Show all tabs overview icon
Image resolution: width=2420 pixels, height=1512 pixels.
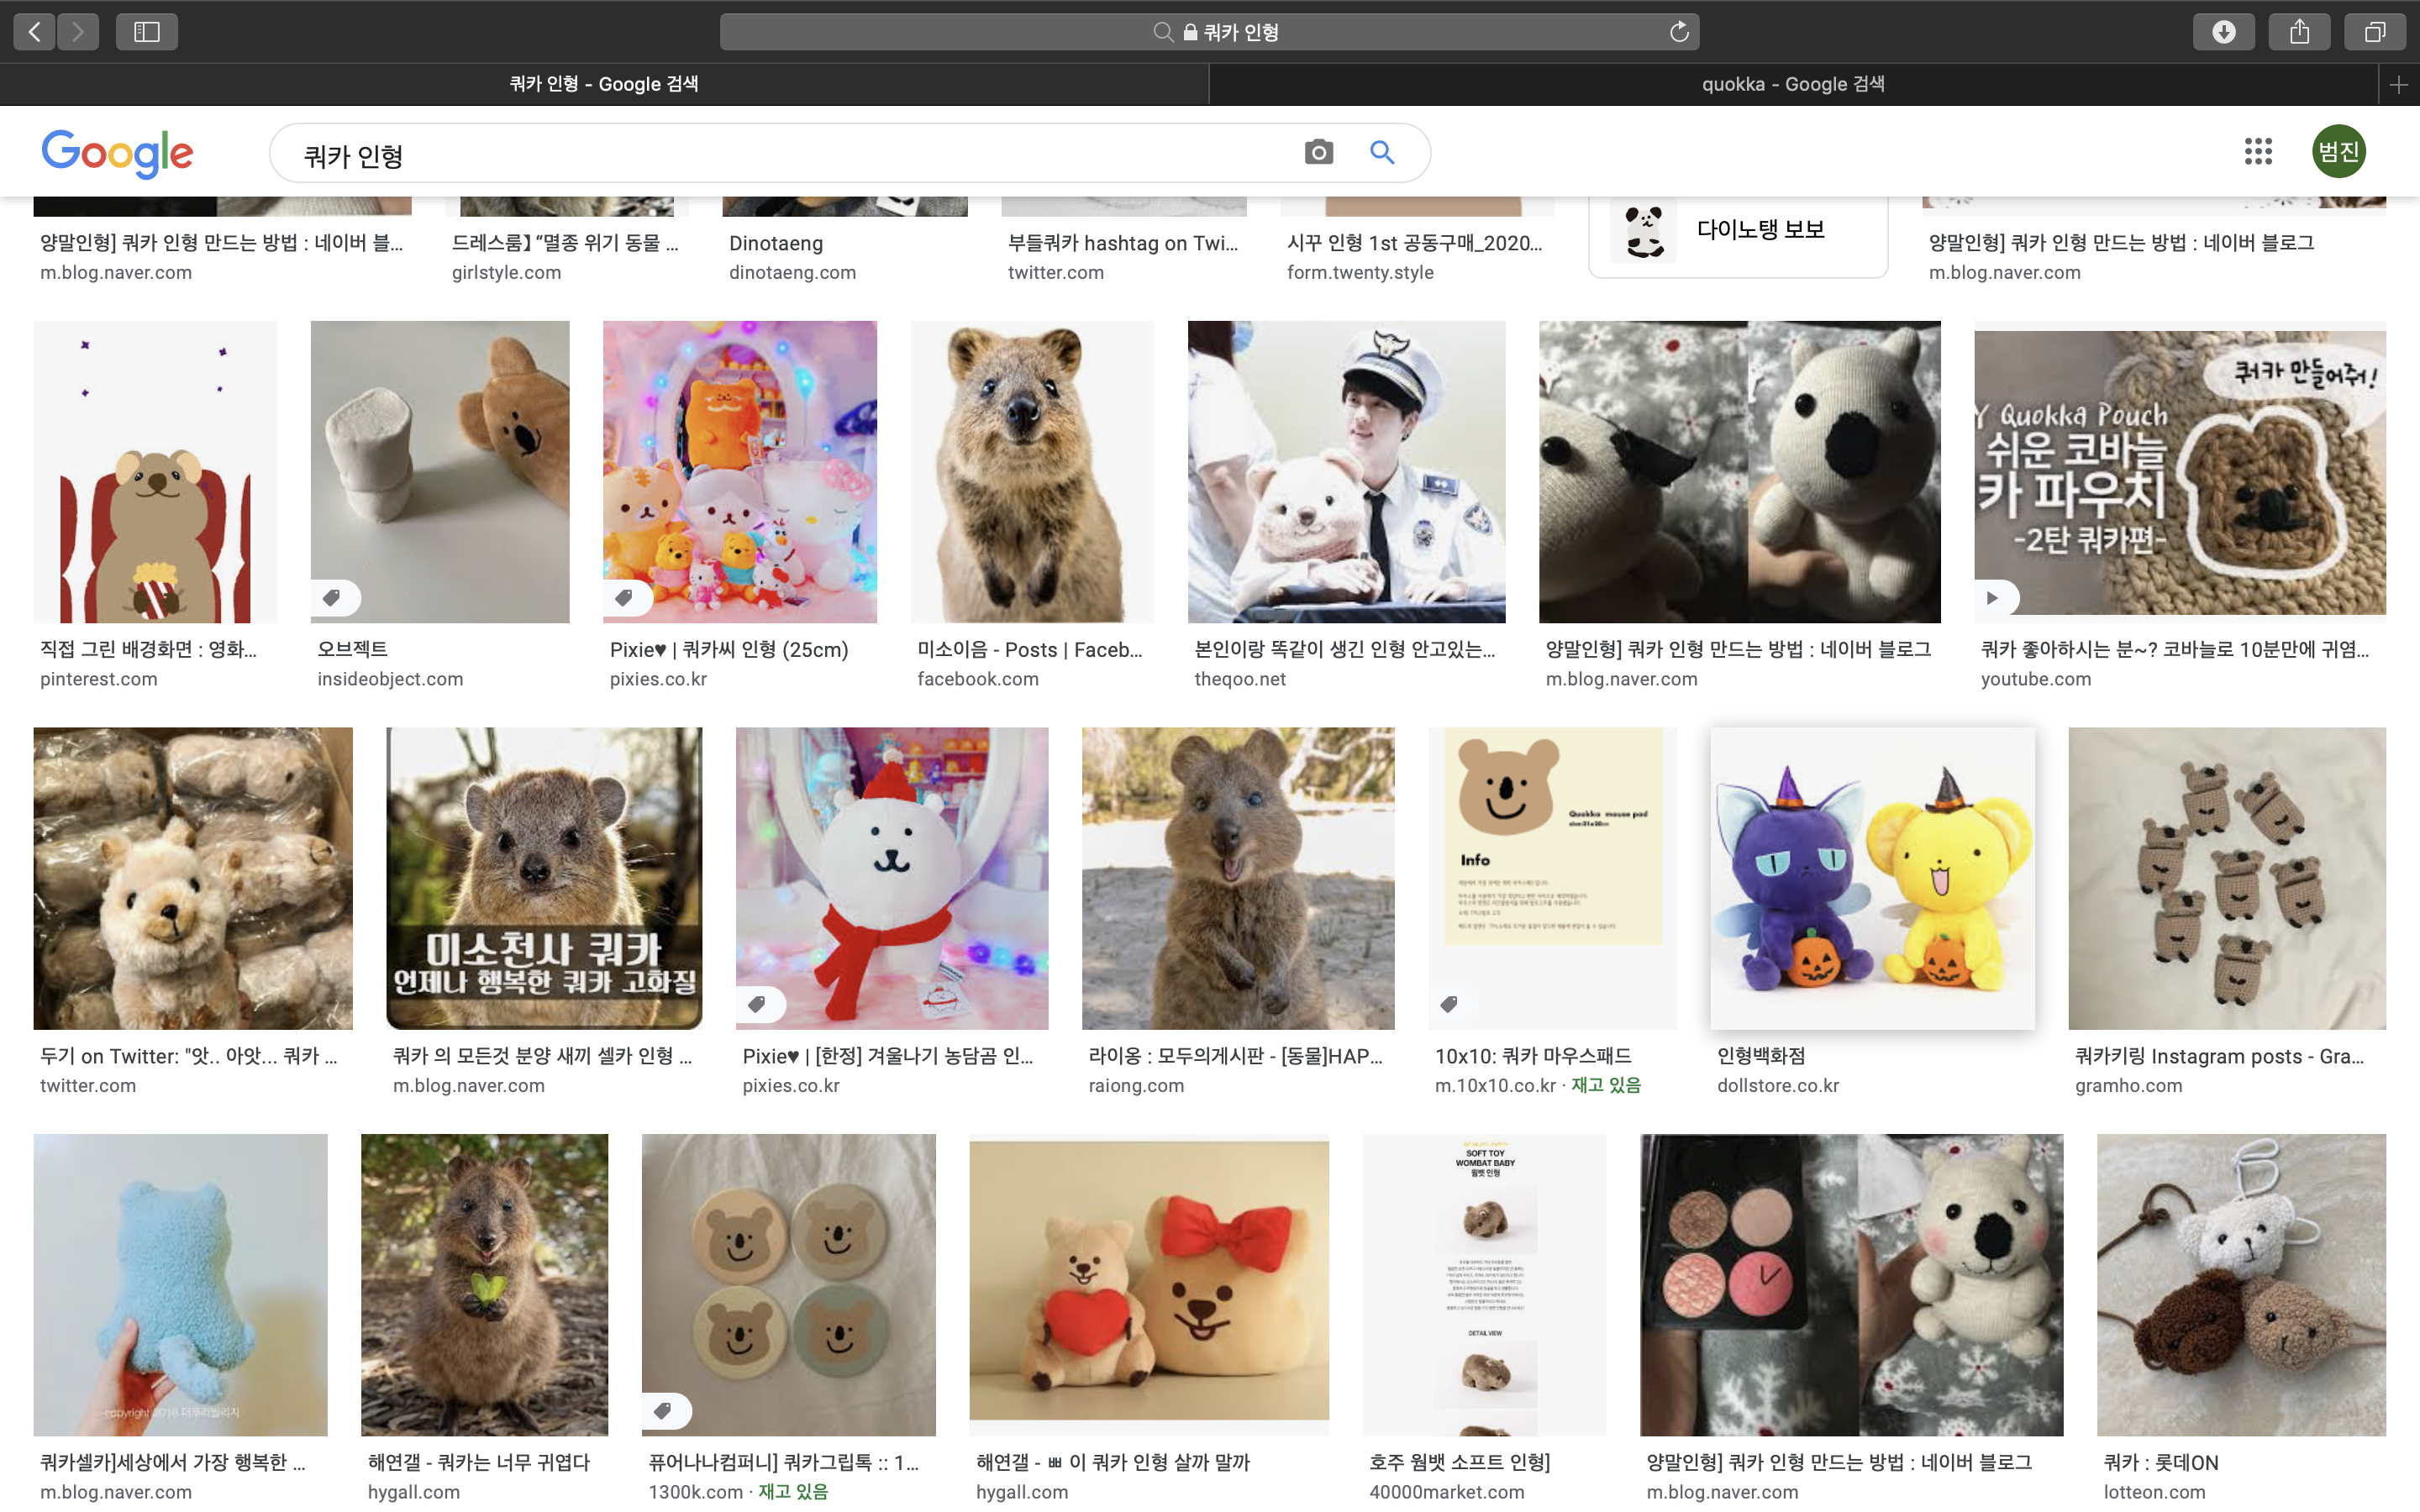[2375, 32]
